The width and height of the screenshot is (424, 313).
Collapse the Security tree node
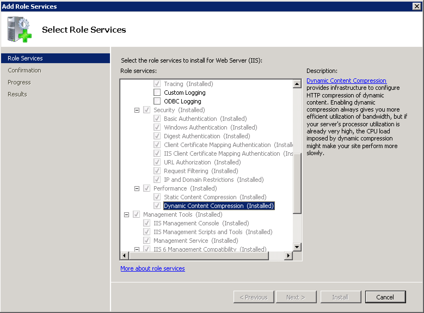pyautogui.click(x=137, y=110)
